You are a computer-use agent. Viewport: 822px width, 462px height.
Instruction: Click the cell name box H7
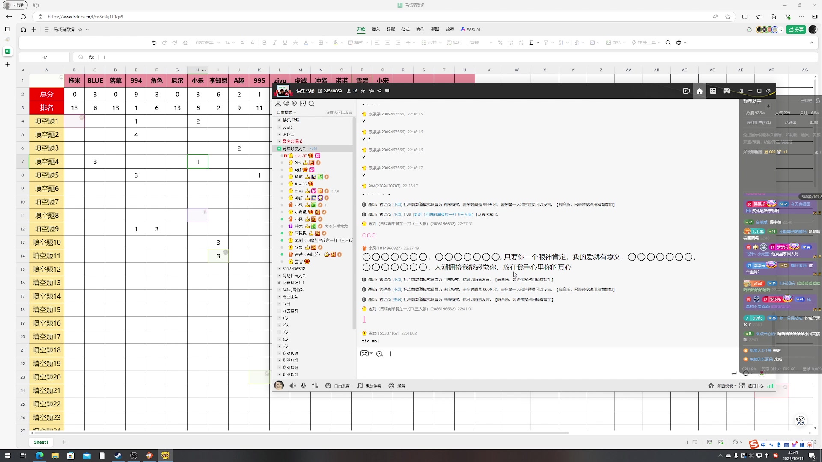tap(44, 57)
